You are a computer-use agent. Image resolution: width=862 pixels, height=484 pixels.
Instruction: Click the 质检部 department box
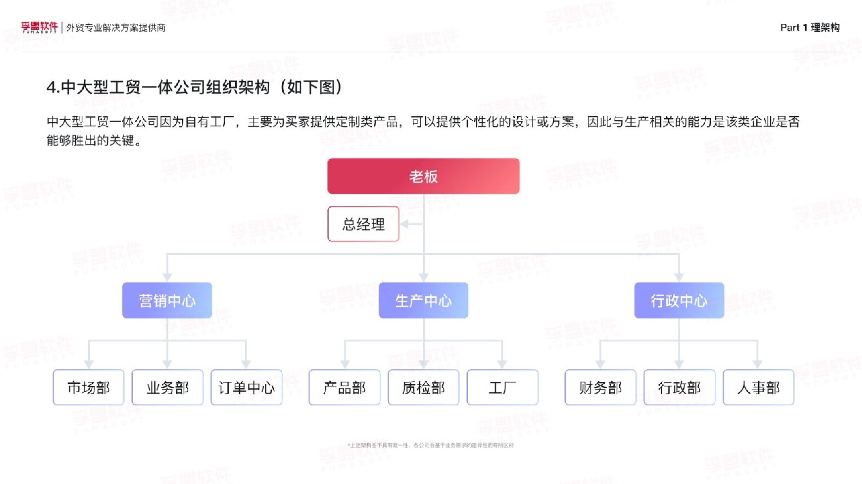(x=424, y=387)
